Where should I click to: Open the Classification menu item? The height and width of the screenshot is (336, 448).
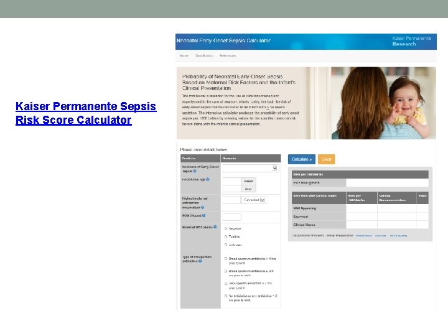point(204,56)
